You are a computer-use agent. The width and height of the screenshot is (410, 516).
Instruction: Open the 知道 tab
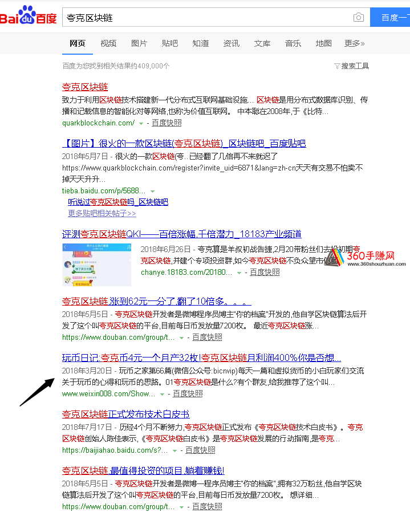click(x=200, y=43)
